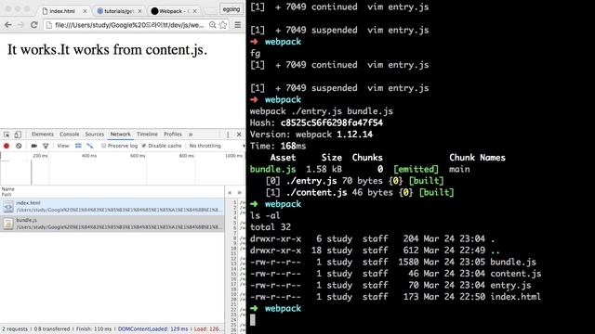Open the Network panel
The width and height of the screenshot is (595, 334).
pyautogui.click(x=120, y=134)
